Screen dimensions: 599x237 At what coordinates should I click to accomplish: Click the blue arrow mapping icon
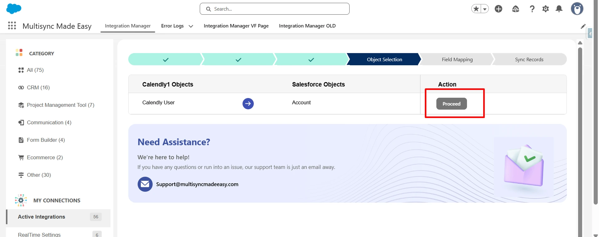[x=248, y=104]
